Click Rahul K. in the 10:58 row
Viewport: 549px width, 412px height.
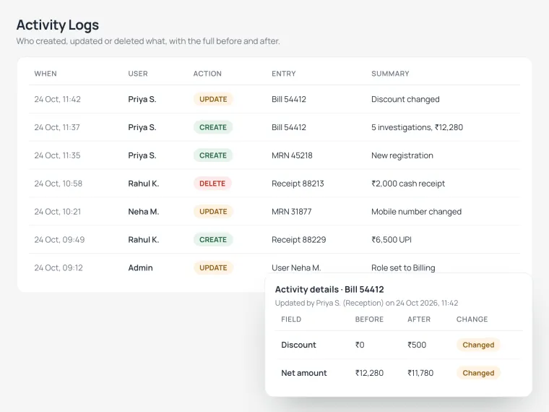click(144, 183)
